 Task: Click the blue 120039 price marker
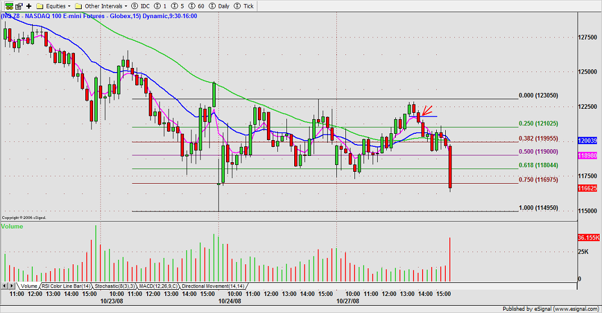(x=587, y=141)
